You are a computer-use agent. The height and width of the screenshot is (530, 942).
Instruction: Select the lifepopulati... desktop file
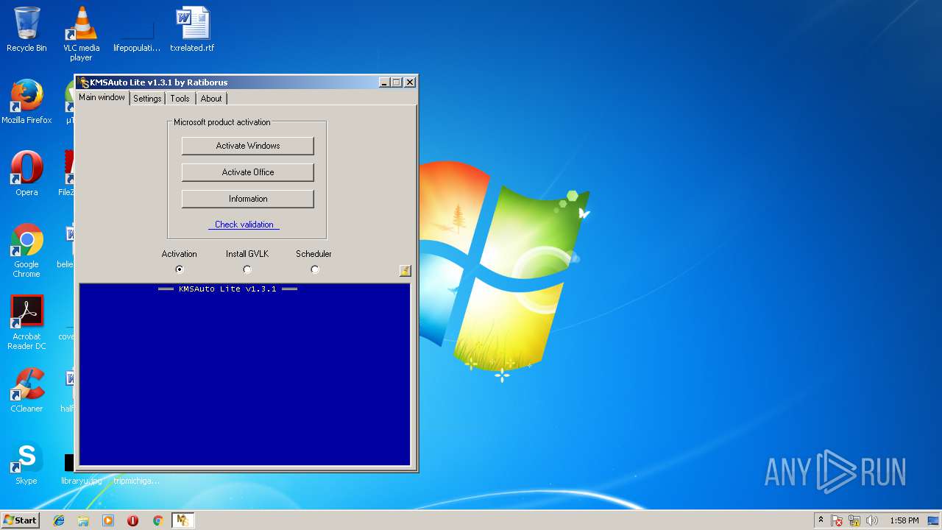(x=137, y=30)
